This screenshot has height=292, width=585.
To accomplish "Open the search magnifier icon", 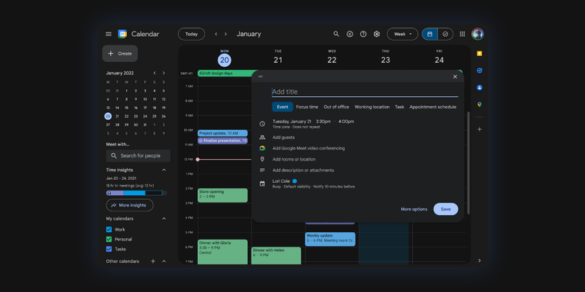I will click(x=336, y=34).
